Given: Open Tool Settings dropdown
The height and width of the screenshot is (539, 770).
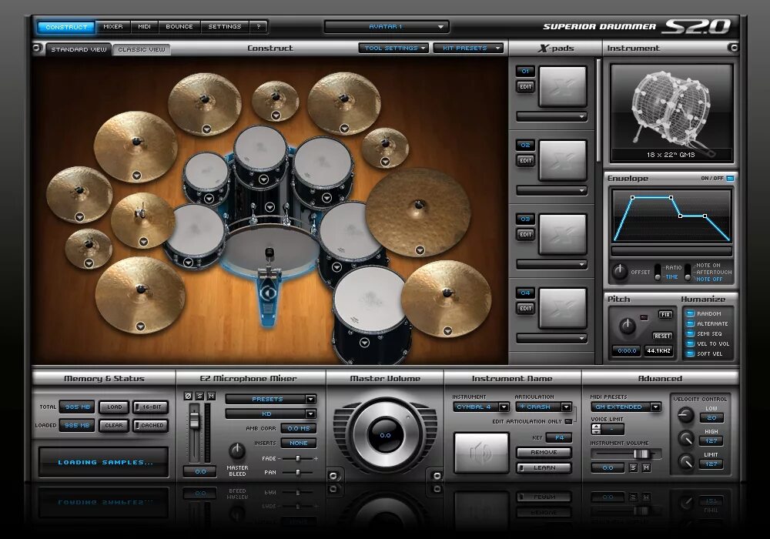Looking at the screenshot, I should (x=393, y=48).
